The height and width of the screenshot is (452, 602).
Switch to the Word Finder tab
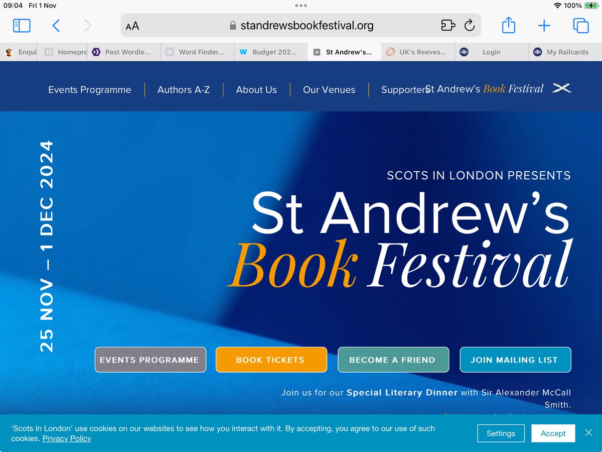pyautogui.click(x=198, y=52)
